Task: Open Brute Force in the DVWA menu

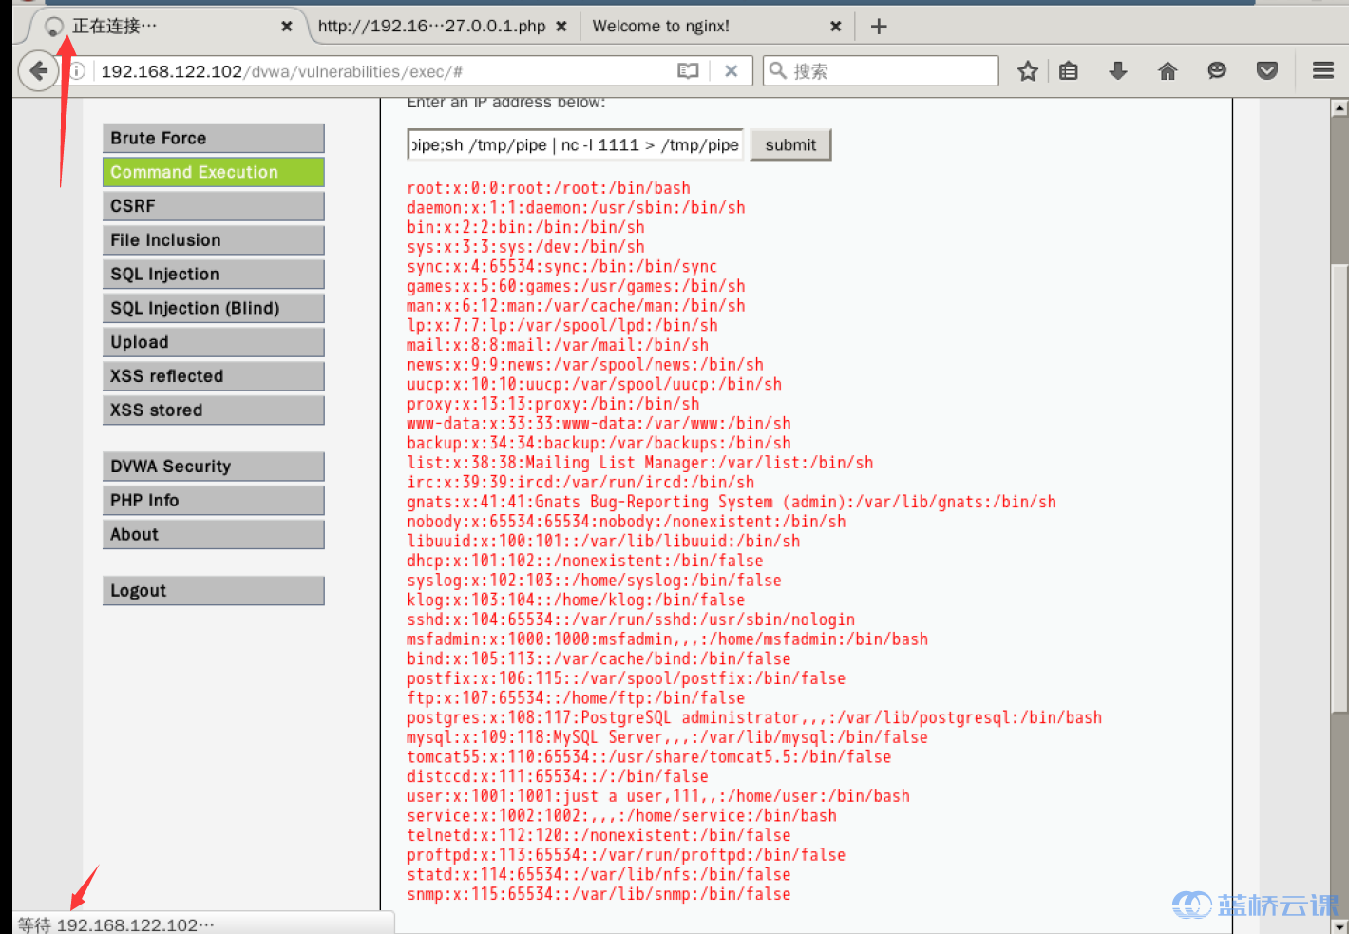Action: tap(214, 139)
